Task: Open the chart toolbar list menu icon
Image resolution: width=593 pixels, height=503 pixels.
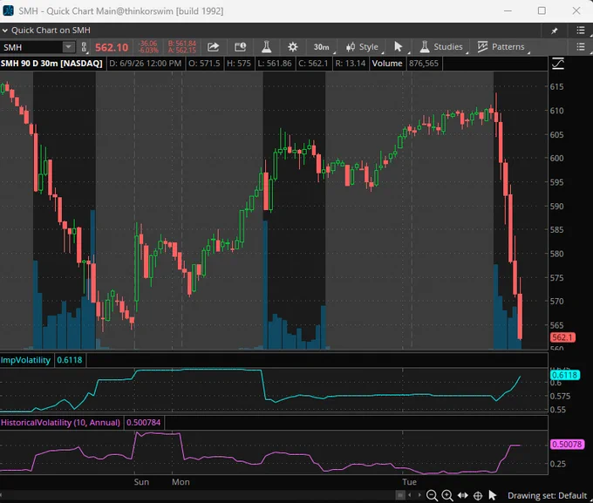Action: point(581,47)
